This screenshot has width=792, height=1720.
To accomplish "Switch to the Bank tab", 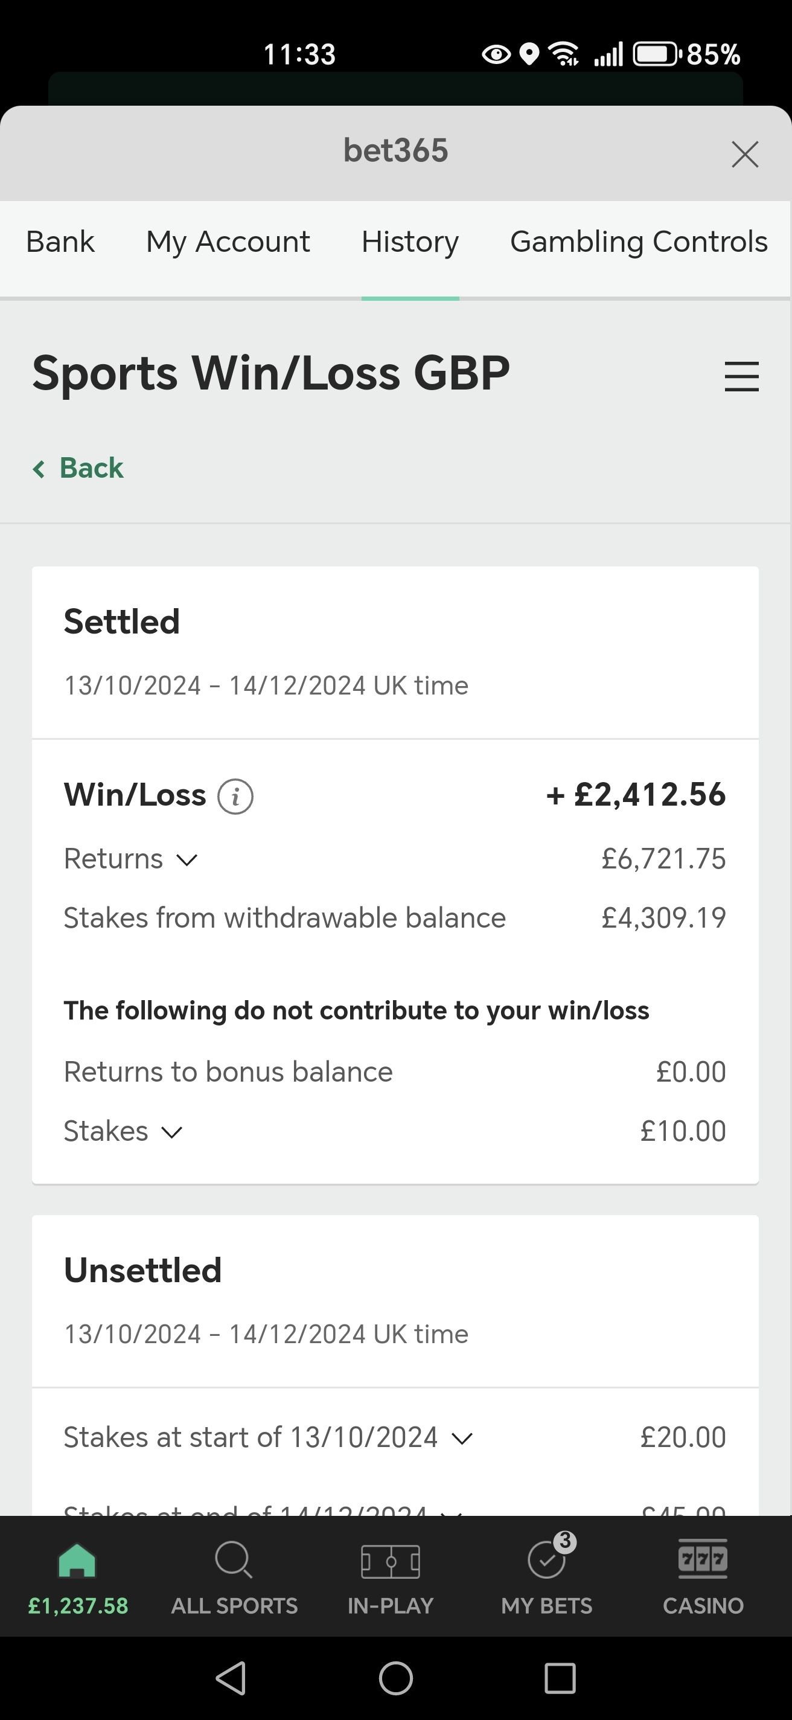I will tap(60, 242).
